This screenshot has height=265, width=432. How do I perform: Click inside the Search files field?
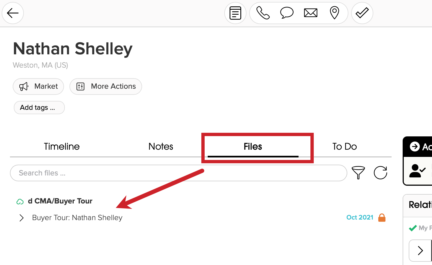click(x=111, y=173)
